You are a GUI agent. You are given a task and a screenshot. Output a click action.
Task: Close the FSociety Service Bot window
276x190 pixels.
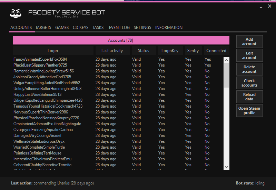coord(269,6)
